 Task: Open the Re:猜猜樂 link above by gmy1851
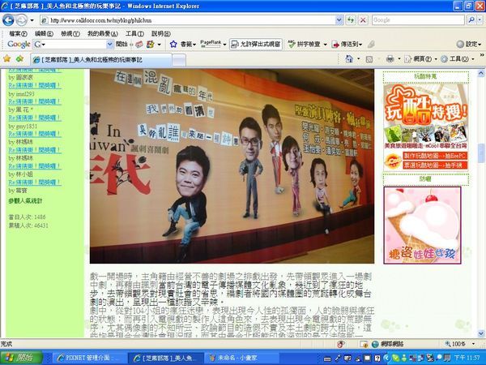(x=35, y=118)
